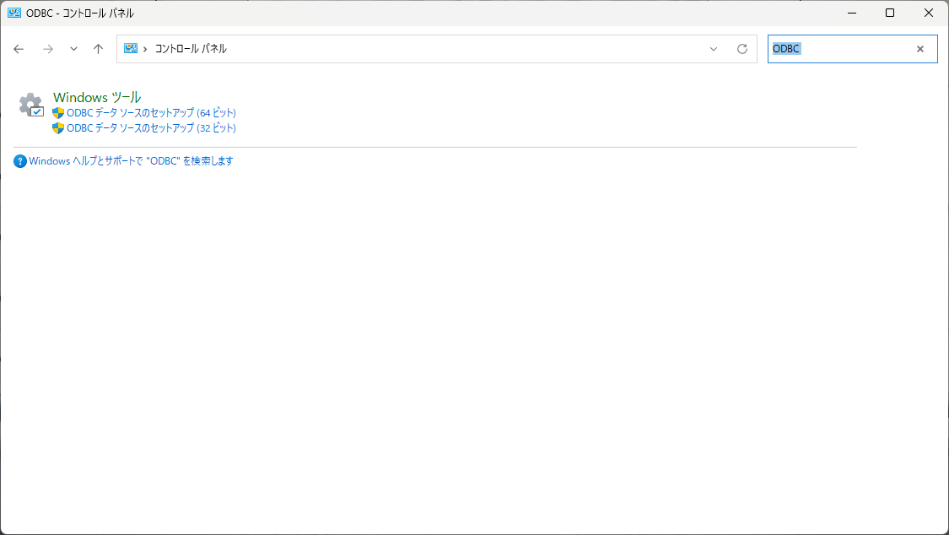Open the recent locations dropdown
The width and height of the screenshot is (949, 535).
pos(73,49)
